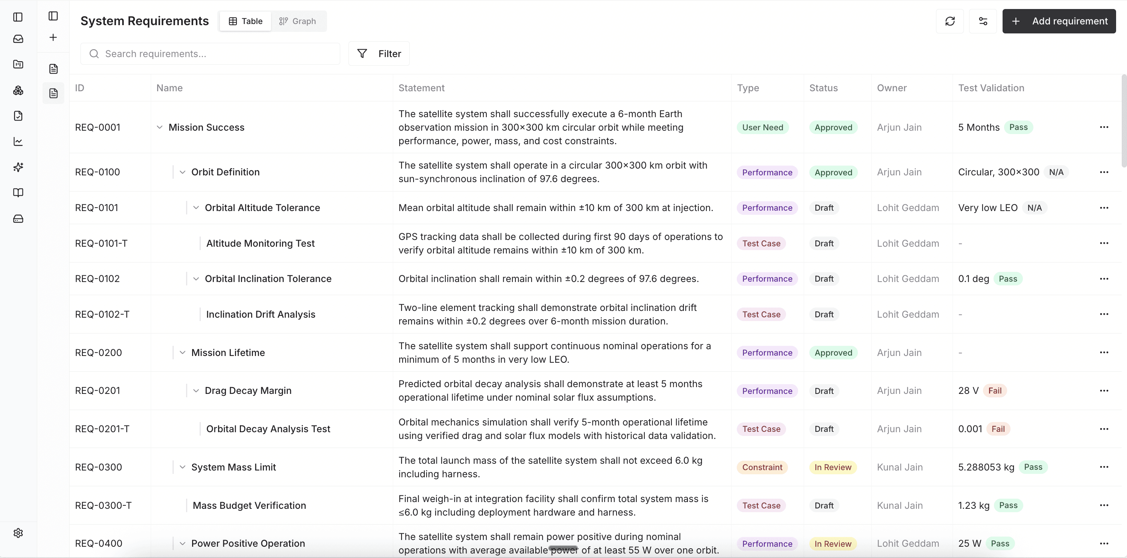
Task: Expand the Orbit Definition chevron
Action: click(183, 172)
